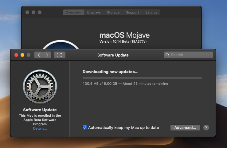Screen dimensions: 227x148
Task: Open help with the question mark button
Action: point(206,128)
